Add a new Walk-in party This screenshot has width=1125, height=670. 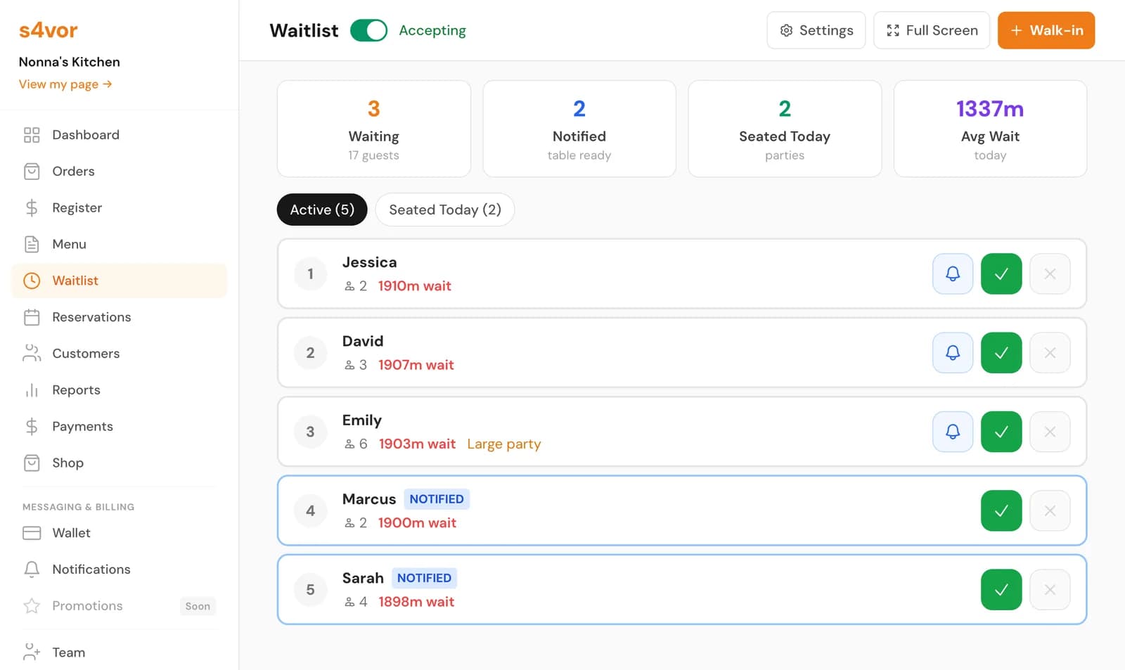click(1046, 30)
